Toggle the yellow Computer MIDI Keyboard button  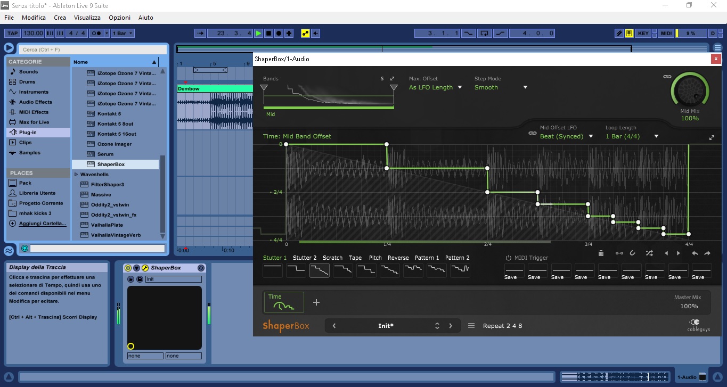(629, 33)
